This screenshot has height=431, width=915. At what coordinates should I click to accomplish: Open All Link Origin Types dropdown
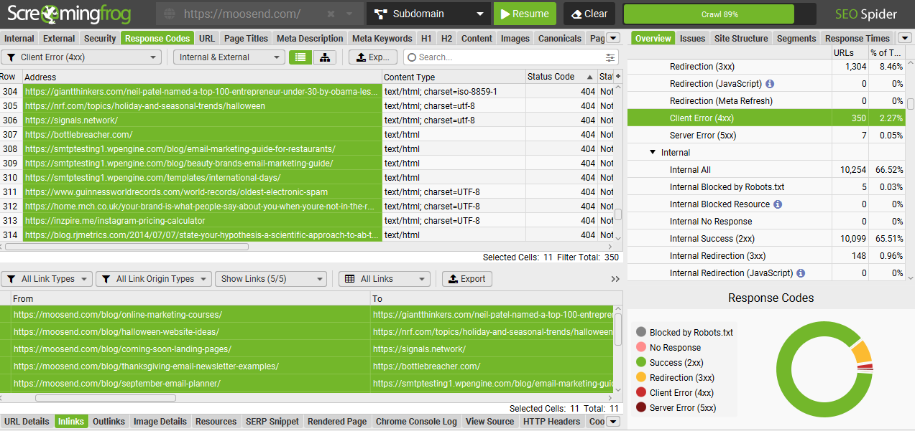[154, 279]
